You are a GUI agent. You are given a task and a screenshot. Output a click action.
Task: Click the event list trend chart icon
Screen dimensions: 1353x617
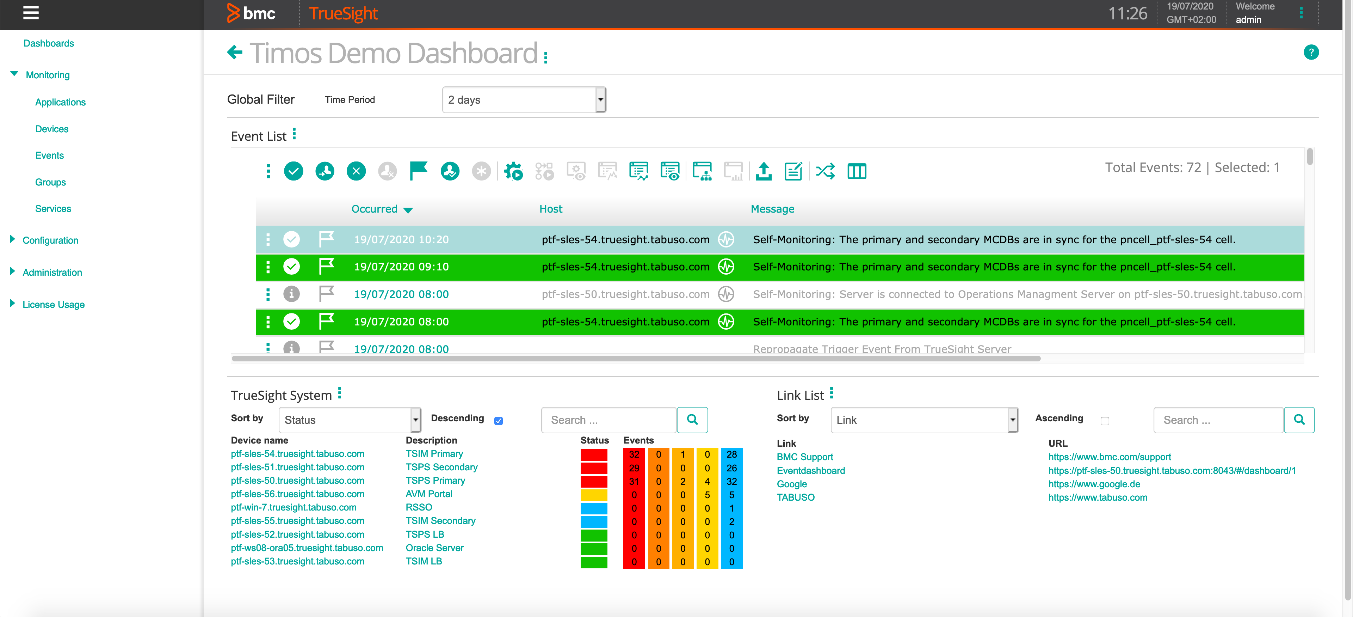pyautogui.click(x=639, y=171)
